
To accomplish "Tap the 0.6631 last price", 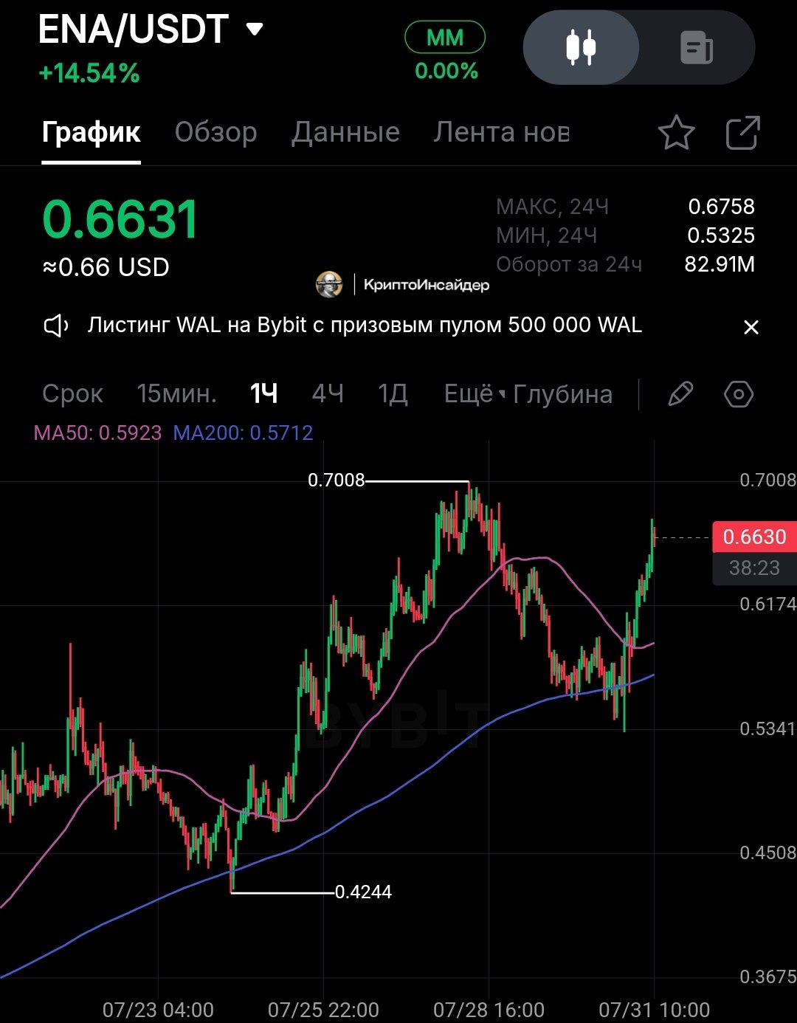I will coord(120,219).
